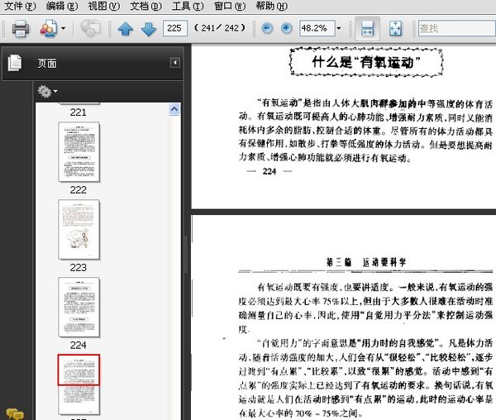496x420 pixels.
Task: Click the next page down arrow
Action: point(149,29)
